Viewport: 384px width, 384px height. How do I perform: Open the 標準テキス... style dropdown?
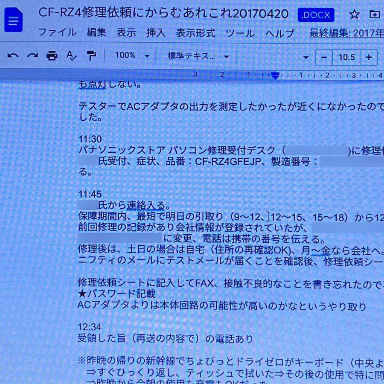[198, 56]
